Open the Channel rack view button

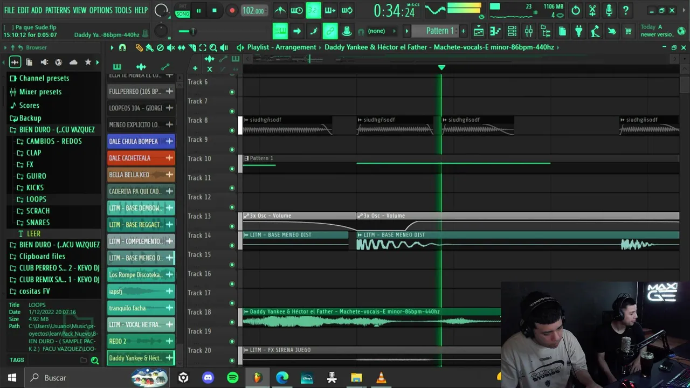coord(512,31)
